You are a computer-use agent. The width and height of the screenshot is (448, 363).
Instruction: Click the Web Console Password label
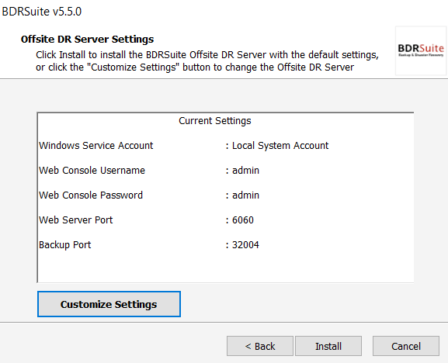coord(91,195)
